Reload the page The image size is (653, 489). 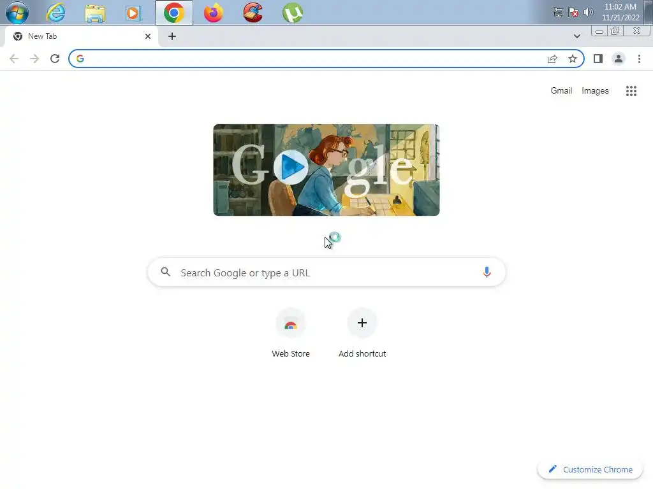tap(55, 59)
